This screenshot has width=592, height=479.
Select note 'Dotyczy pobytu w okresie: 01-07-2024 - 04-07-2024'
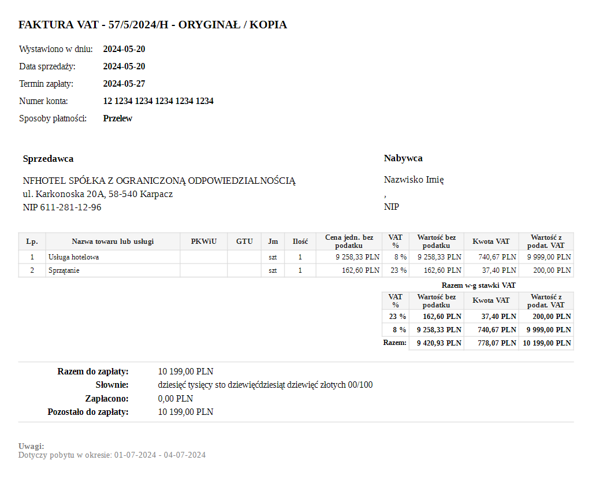pos(112,455)
